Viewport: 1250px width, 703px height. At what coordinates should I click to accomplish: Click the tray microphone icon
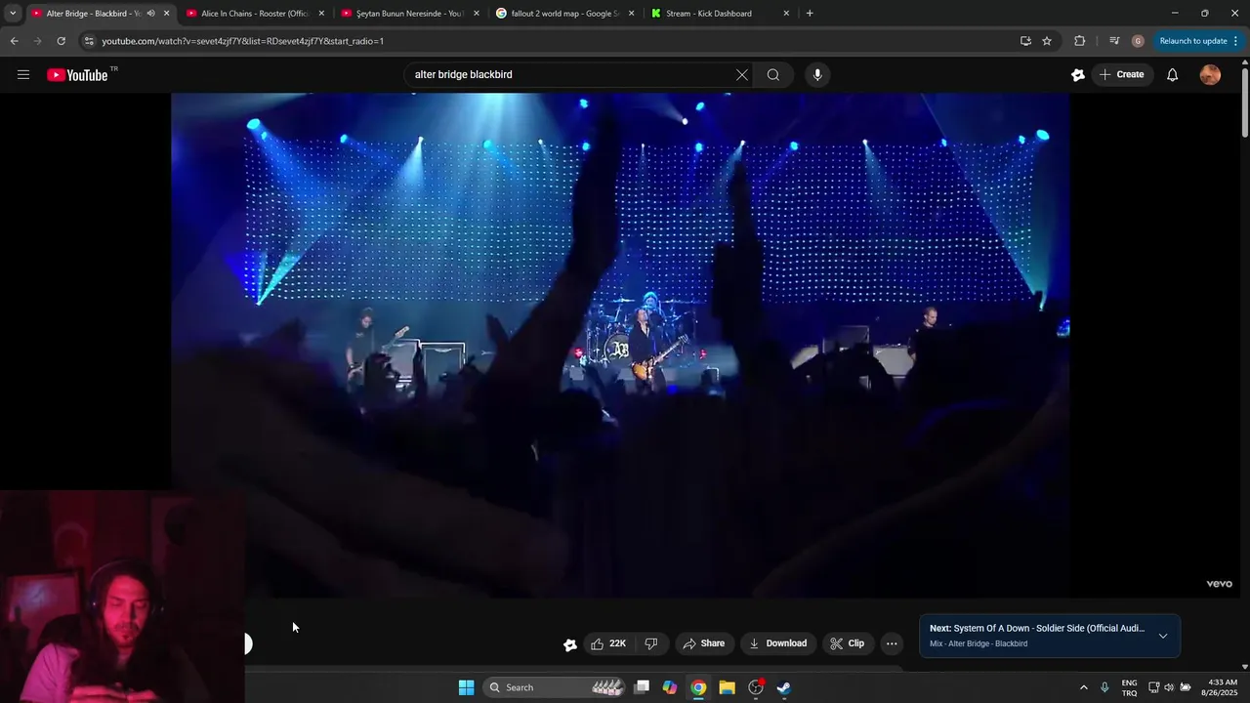(1104, 687)
